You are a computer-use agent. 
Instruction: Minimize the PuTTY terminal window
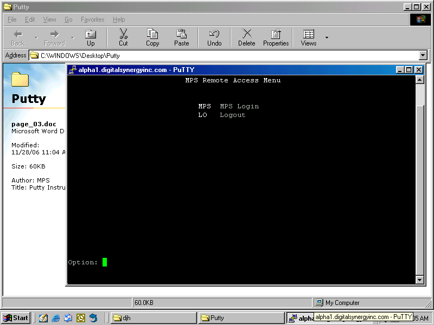click(x=400, y=70)
